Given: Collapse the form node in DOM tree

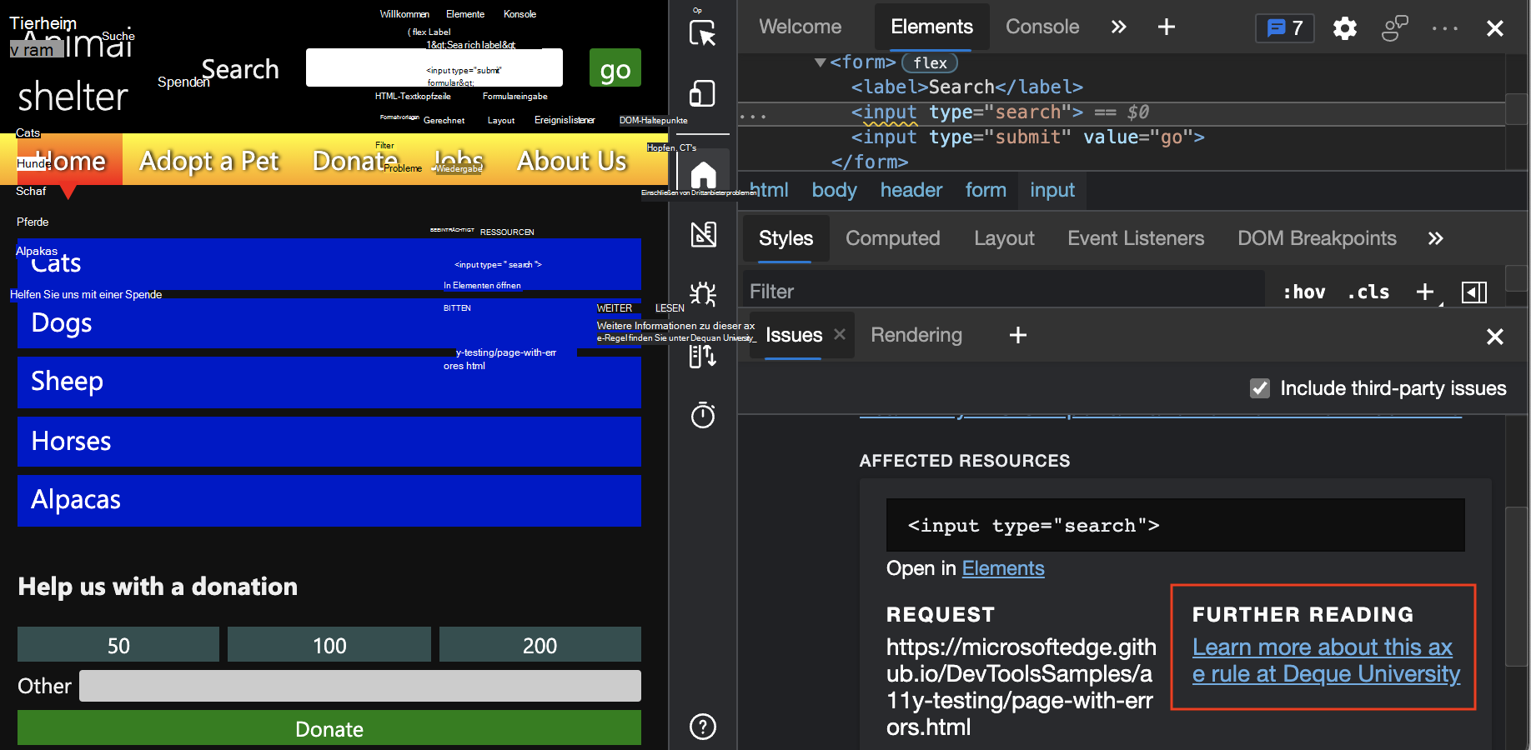Looking at the screenshot, I should [x=820, y=62].
